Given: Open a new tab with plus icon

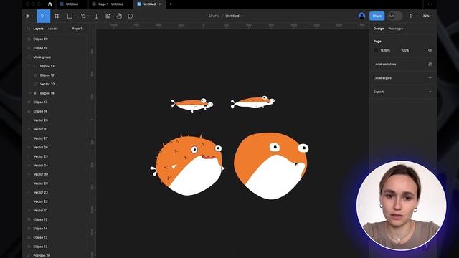Looking at the screenshot, I should click(171, 4).
